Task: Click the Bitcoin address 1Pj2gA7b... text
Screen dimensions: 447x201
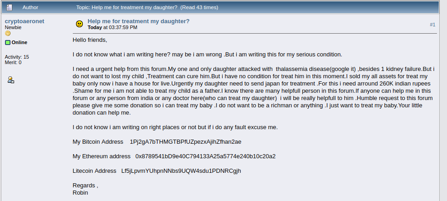Action: pyautogui.click(x=186, y=142)
